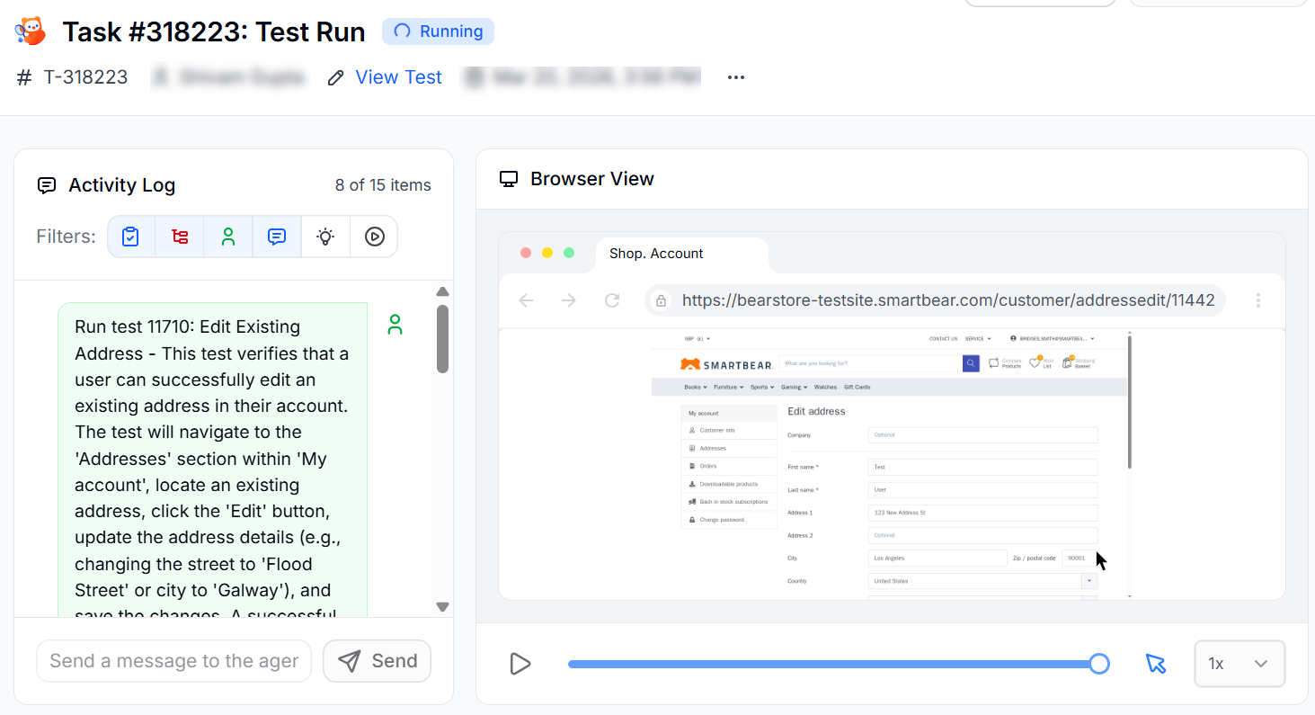
Task: Toggle the play actions filter icon
Action: tap(374, 237)
